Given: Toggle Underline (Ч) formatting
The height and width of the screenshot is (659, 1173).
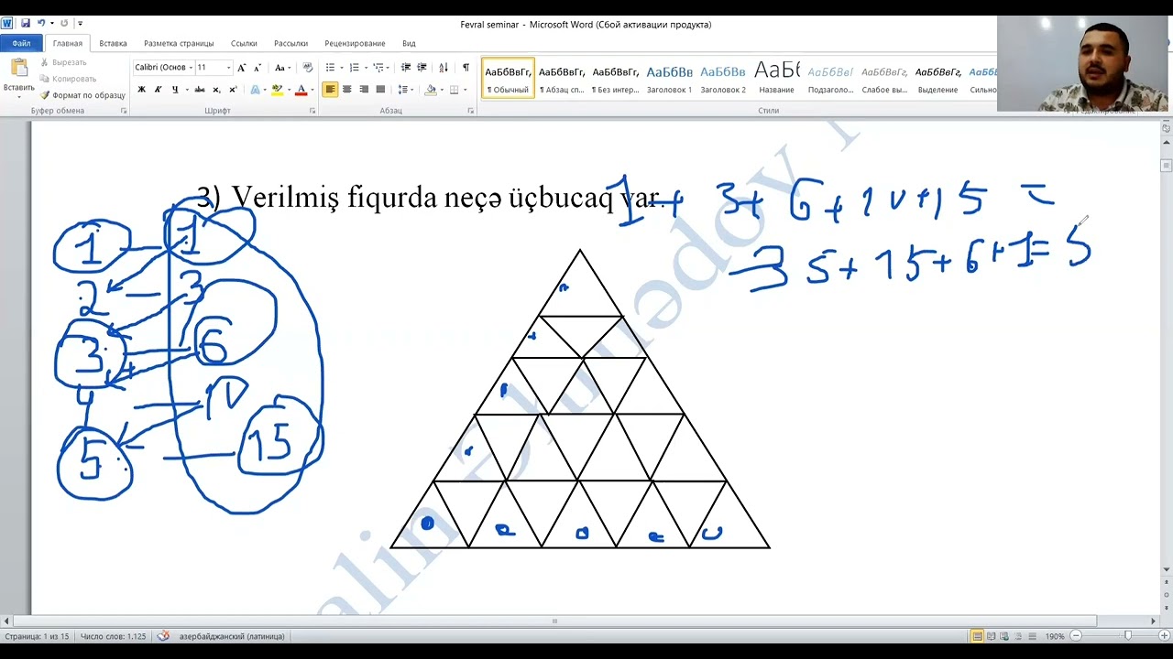Looking at the screenshot, I should 175,90.
